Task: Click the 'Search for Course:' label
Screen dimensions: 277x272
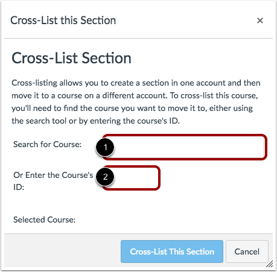Action: [x=48, y=144]
